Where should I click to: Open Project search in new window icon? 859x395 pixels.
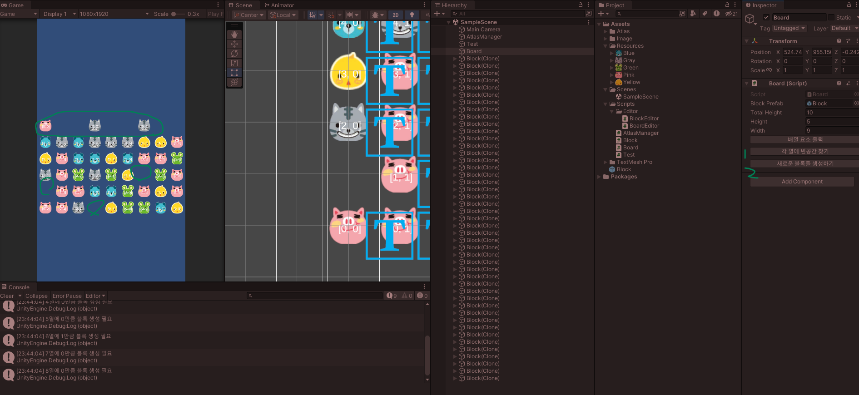point(682,14)
